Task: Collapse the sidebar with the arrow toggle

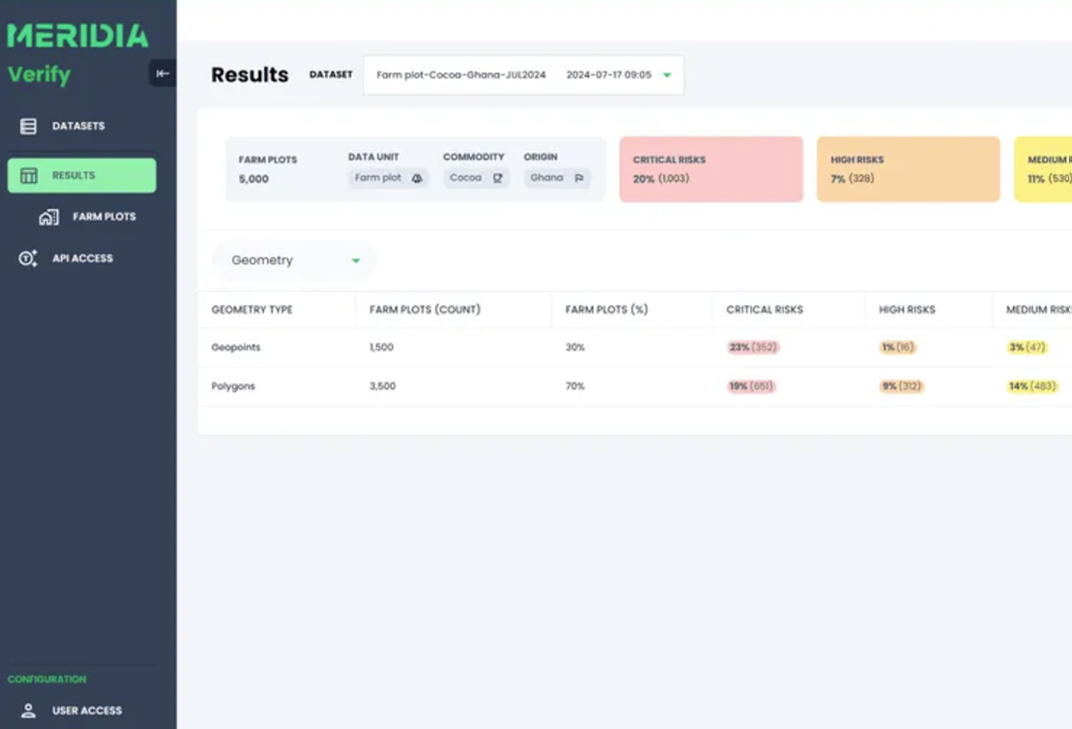Action: [x=163, y=73]
